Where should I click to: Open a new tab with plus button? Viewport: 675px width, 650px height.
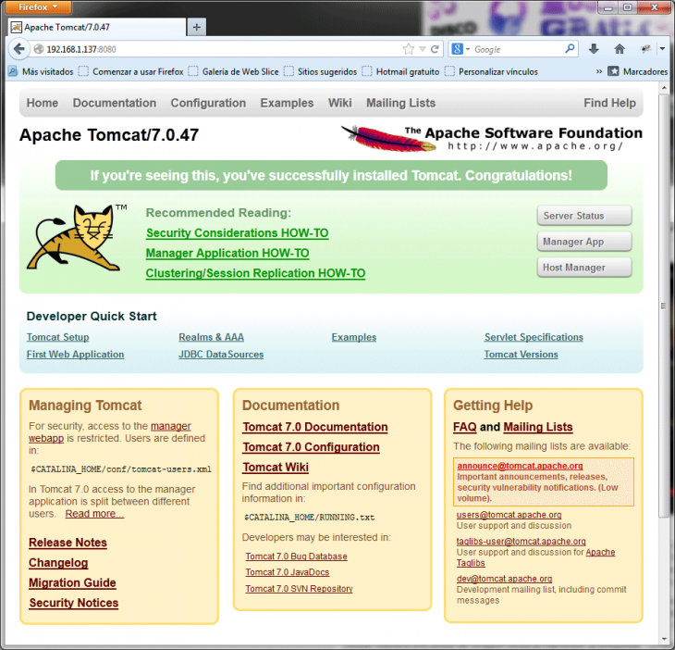[x=197, y=27]
